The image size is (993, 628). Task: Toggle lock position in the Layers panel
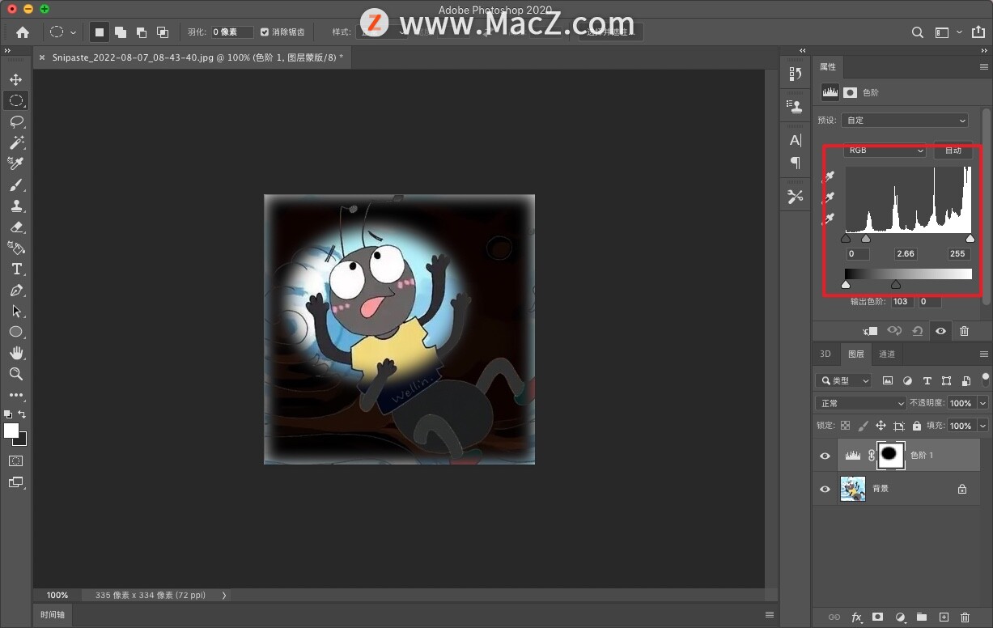pyautogui.click(x=881, y=426)
